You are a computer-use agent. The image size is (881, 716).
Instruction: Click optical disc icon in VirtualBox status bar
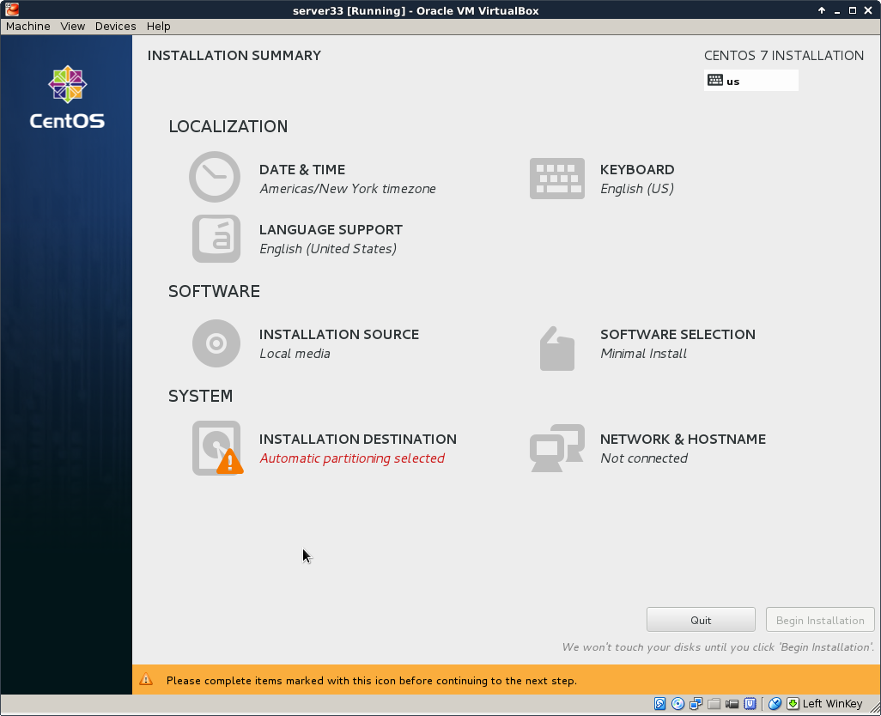678,704
